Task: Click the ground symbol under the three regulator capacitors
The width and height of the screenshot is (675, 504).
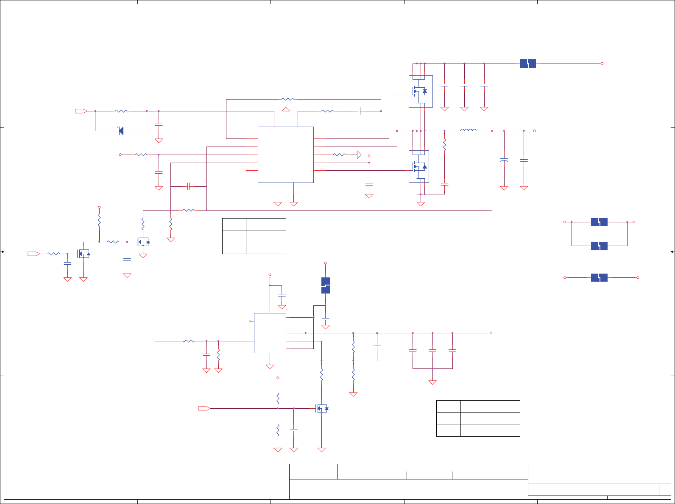Action: [x=432, y=382]
